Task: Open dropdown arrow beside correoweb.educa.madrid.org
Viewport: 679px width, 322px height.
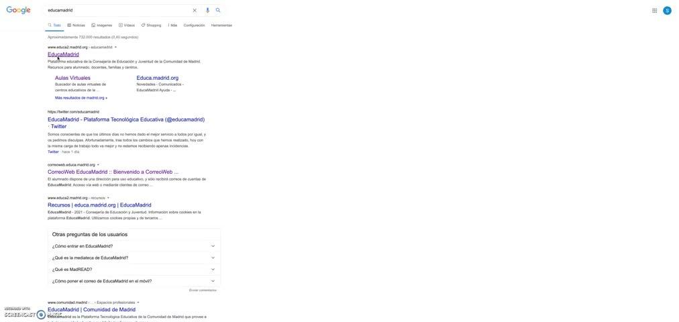Action: click(x=99, y=165)
